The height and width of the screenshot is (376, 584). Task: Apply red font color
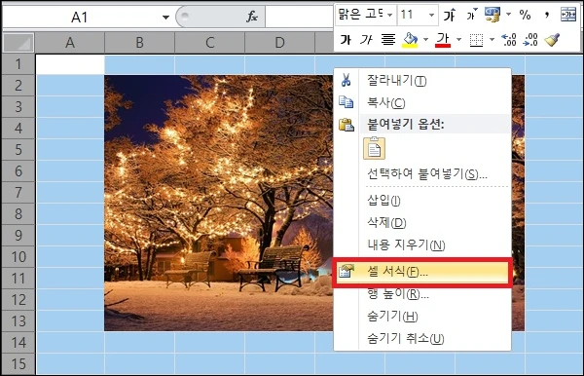click(x=443, y=40)
